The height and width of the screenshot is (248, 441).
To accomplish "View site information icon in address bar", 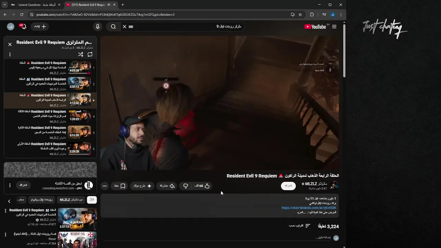I will pos(32,14).
